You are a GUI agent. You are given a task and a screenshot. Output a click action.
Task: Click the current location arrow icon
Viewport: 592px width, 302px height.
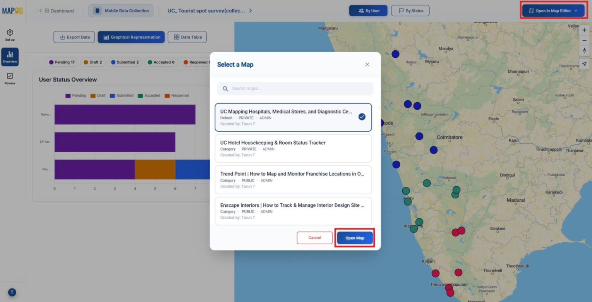[584, 64]
